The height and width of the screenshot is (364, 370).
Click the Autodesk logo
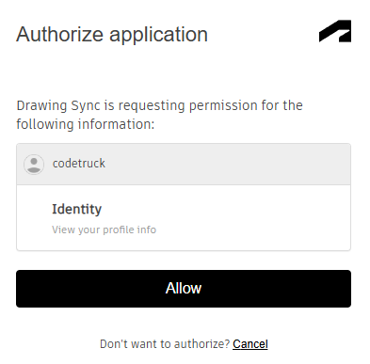pyautogui.click(x=335, y=31)
